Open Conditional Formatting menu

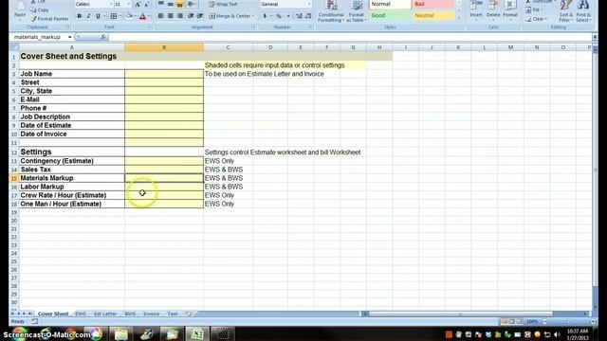click(331, 11)
